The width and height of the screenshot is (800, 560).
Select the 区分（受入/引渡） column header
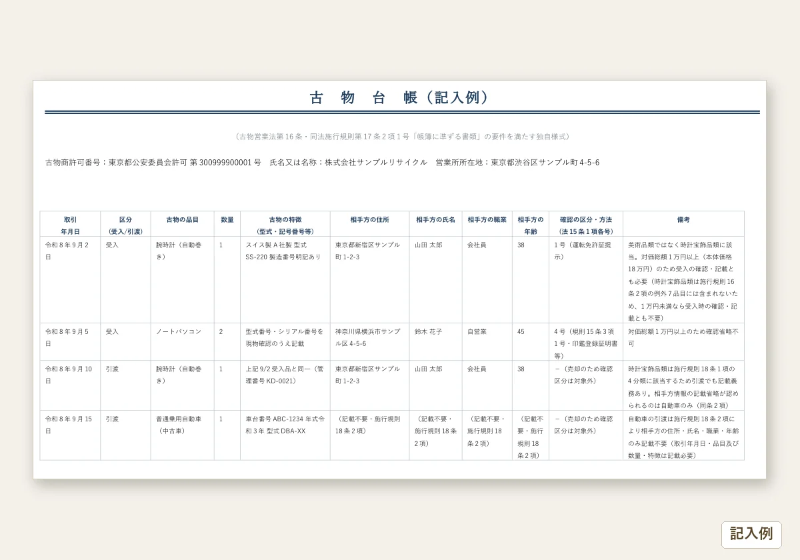tap(125, 225)
